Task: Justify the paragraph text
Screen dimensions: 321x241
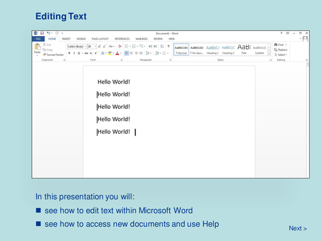Action: (141, 53)
